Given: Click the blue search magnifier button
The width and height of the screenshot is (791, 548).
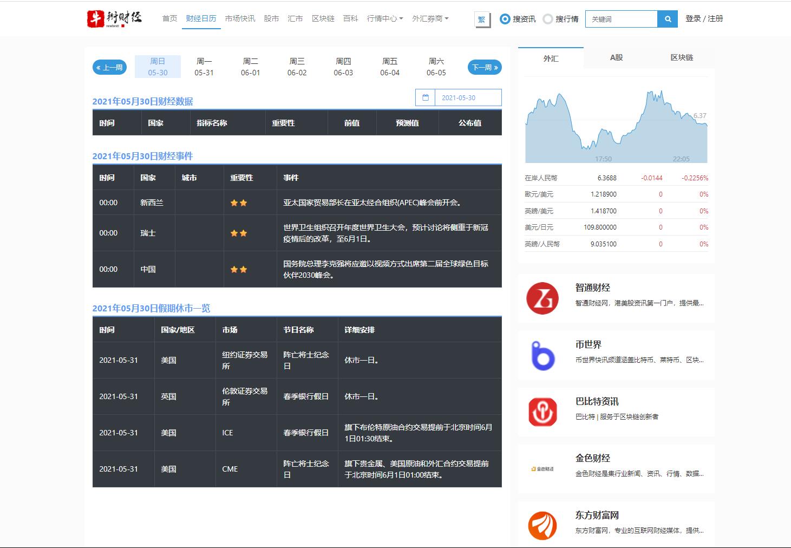Looking at the screenshot, I should pos(668,19).
